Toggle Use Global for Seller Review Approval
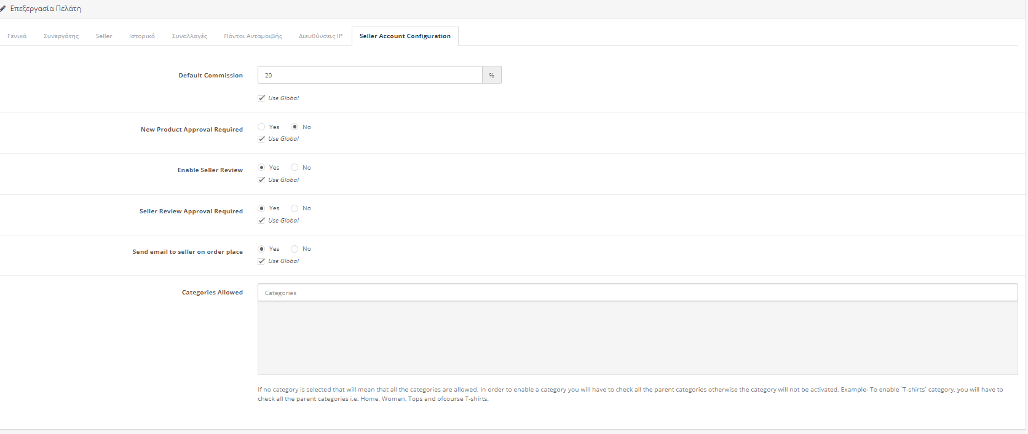The width and height of the screenshot is (1028, 434). (261, 221)
